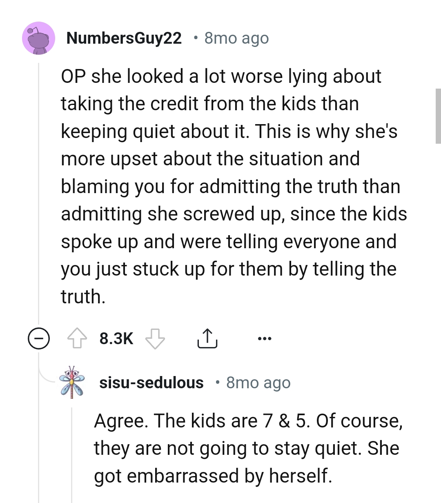Downvote NumbersGuy22's comment
The image size is (441, 503).
pos(155,338)
